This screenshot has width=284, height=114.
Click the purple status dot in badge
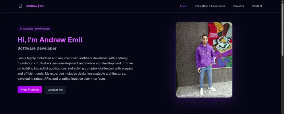(x=21, y=29)
